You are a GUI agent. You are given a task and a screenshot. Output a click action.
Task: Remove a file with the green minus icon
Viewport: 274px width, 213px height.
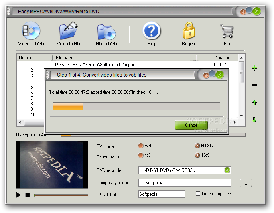pos(254,85)
